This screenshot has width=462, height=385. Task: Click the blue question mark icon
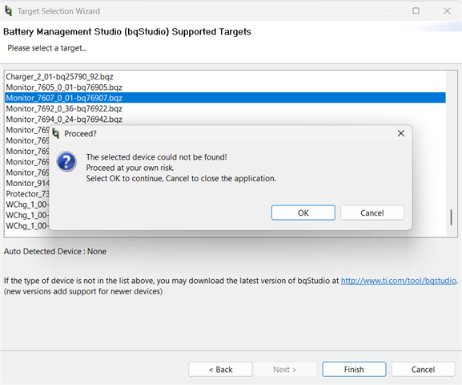pos(66,161)
